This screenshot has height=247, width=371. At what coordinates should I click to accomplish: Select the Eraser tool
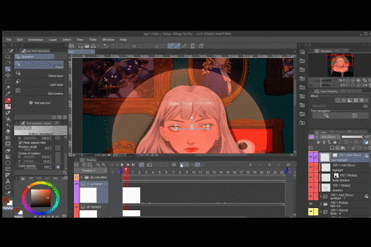point(8,131)
